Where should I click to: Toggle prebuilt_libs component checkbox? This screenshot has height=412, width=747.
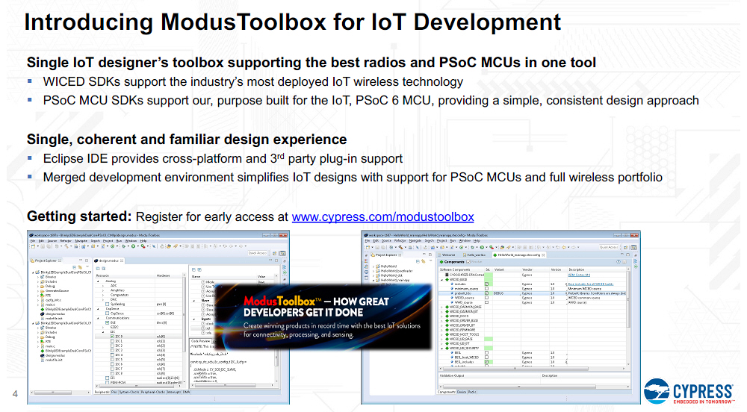[487, 293]
